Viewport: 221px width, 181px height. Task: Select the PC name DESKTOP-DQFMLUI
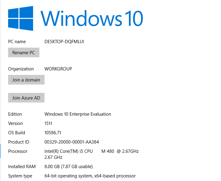64,42
